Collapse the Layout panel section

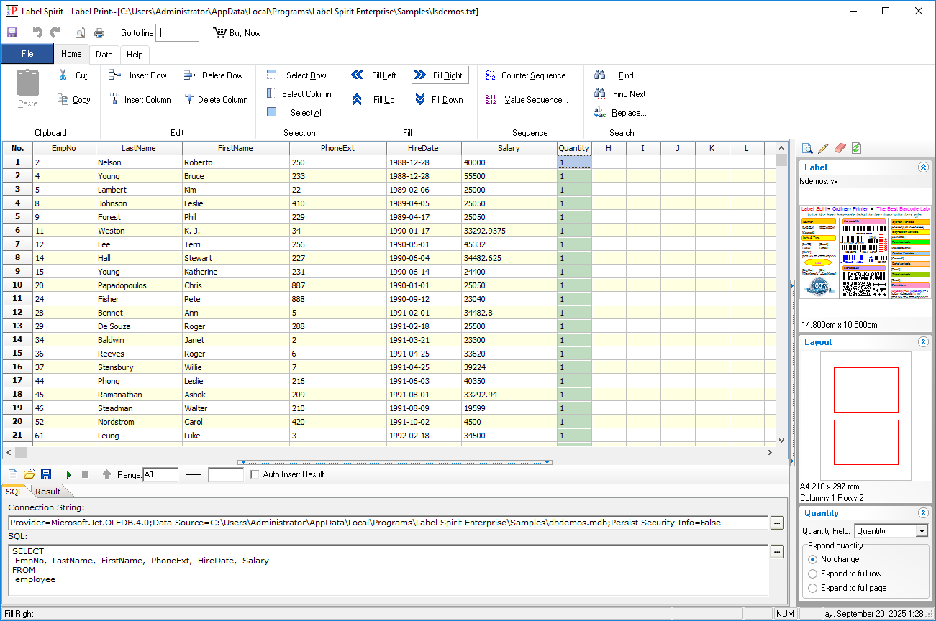tap(923, 342)
